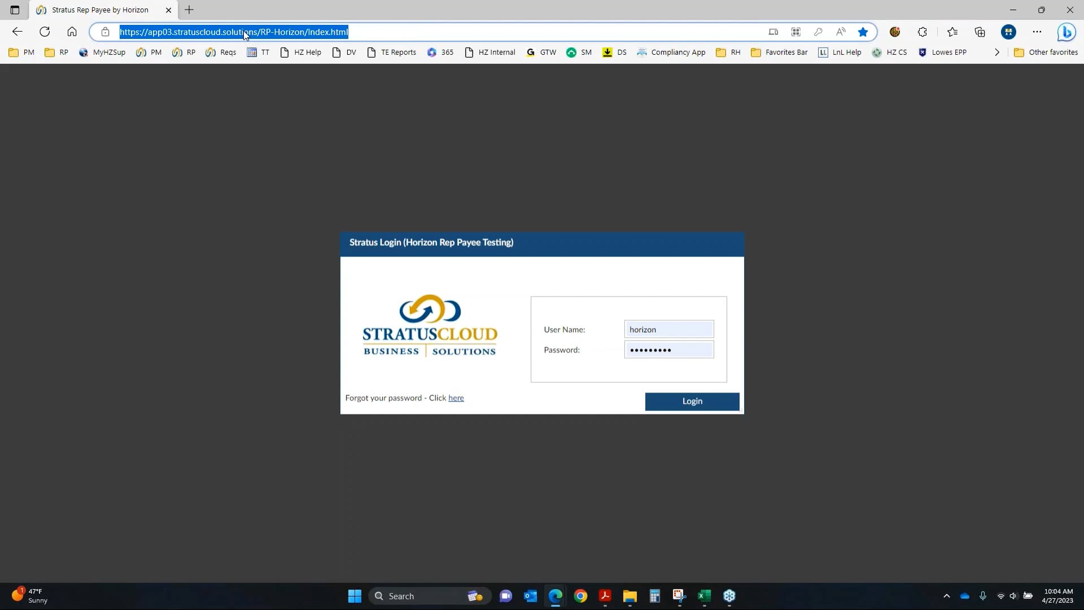
Task: View site permissions via the address bar lock
Action: click(x=105, y=32)
